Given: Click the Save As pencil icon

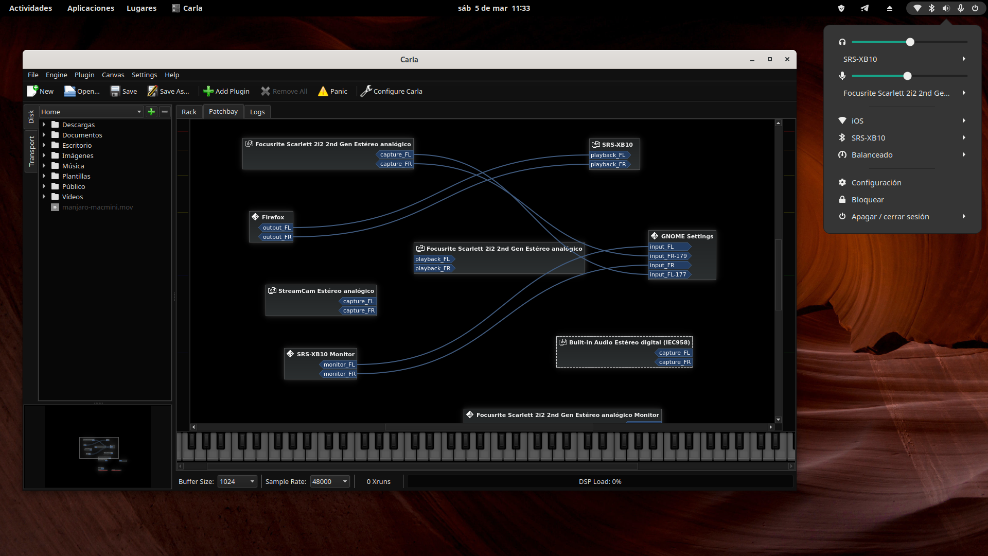Looking at the screenshot, I should point(152,91).
